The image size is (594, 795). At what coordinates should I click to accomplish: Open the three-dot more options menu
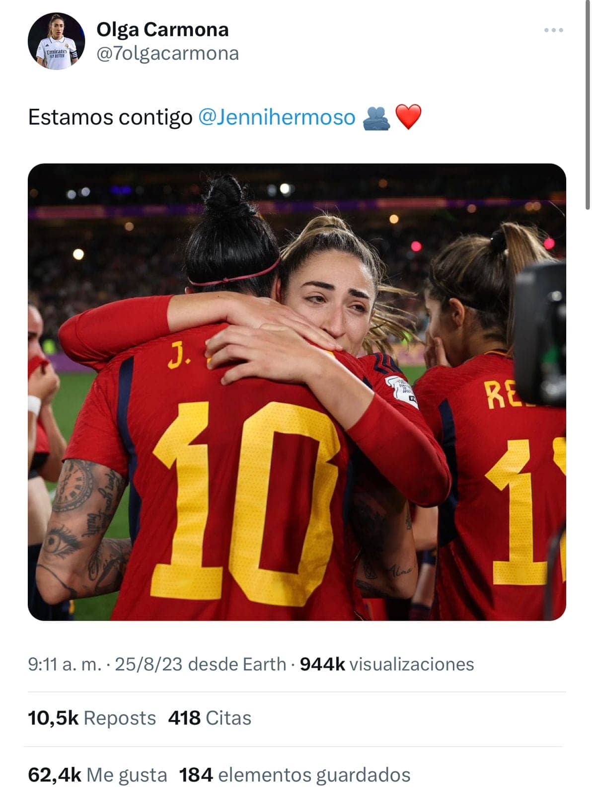click(x=553, y=30)
